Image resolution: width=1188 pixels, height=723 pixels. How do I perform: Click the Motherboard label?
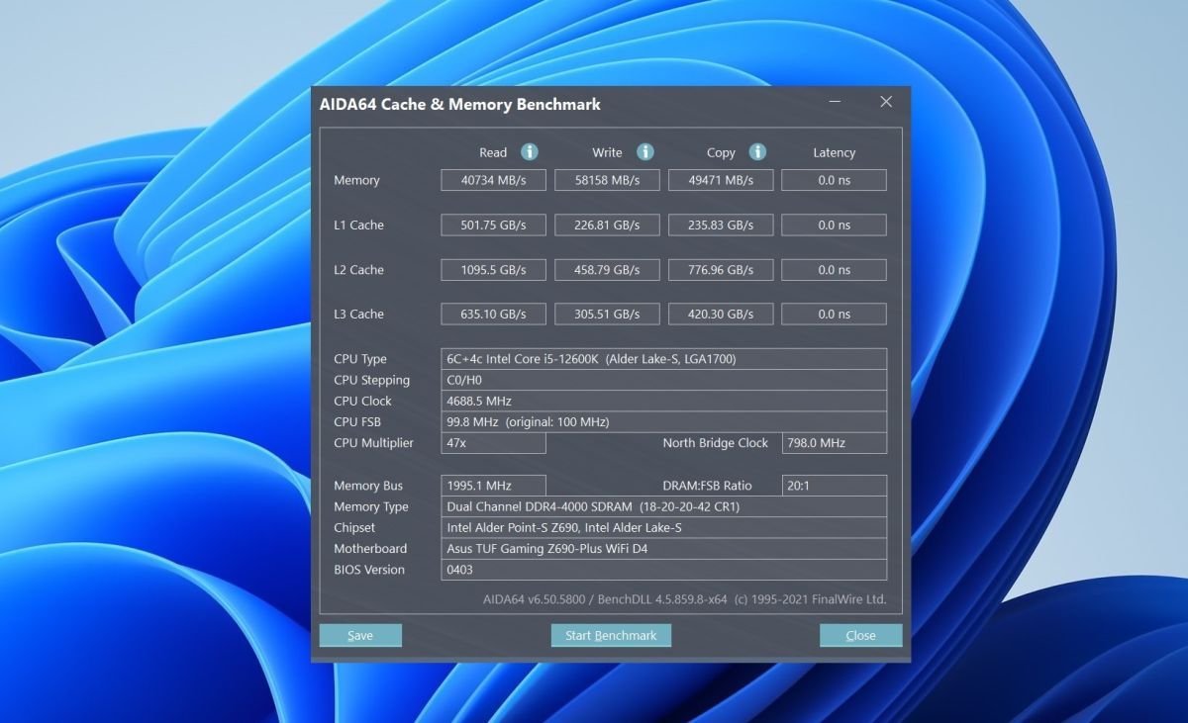[370, 548]
